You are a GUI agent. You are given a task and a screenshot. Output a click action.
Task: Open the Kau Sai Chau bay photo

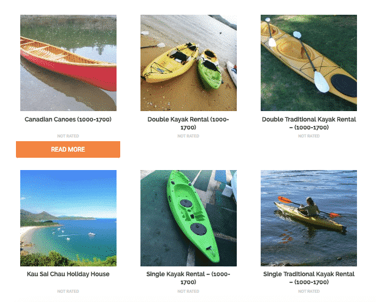[68, 219]
